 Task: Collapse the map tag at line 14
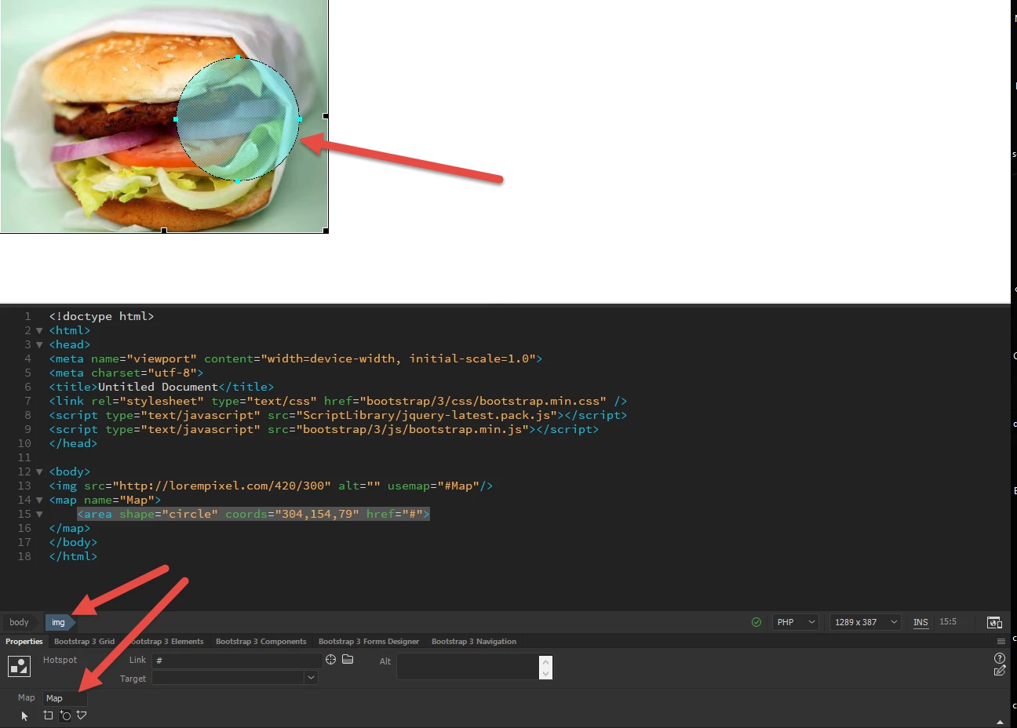tap(39, 500)
